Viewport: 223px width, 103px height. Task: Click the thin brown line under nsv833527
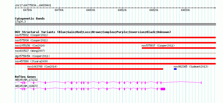point(115,53)
